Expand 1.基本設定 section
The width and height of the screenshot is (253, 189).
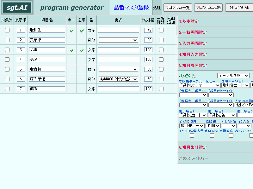click(x=215, y=21)
